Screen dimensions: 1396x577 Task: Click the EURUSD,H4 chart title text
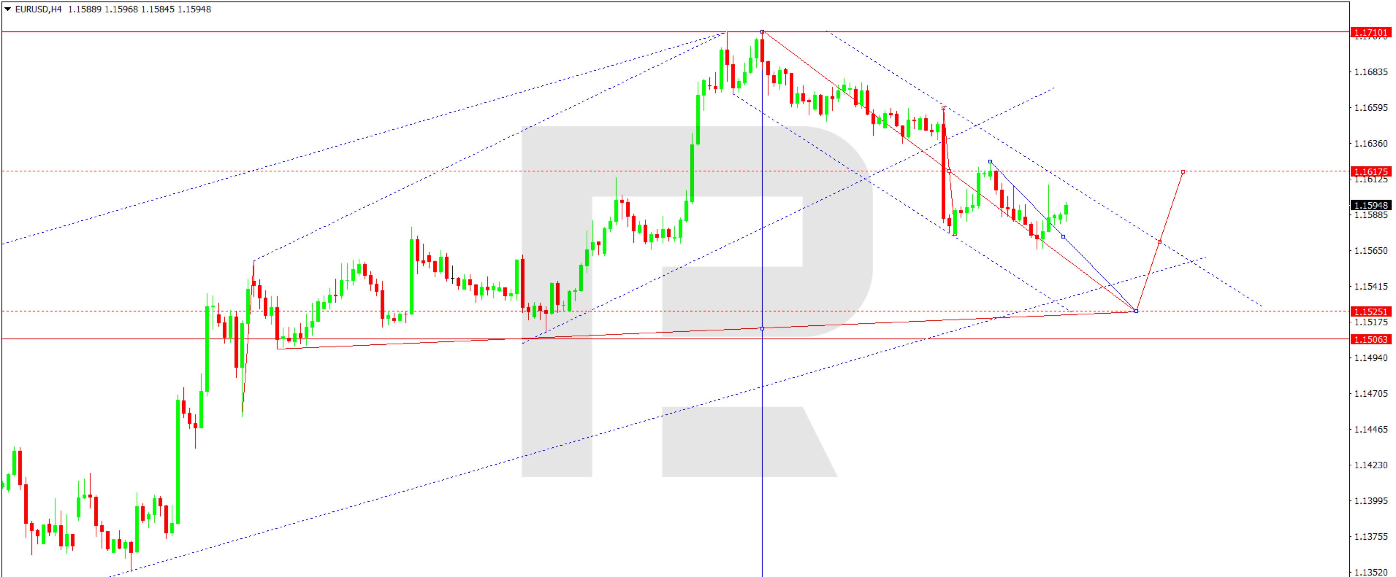(x=38, y=9)
